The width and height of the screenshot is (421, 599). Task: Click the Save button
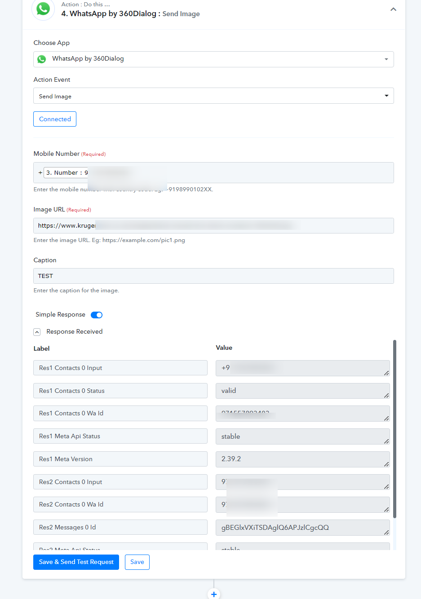coord(137,562)
